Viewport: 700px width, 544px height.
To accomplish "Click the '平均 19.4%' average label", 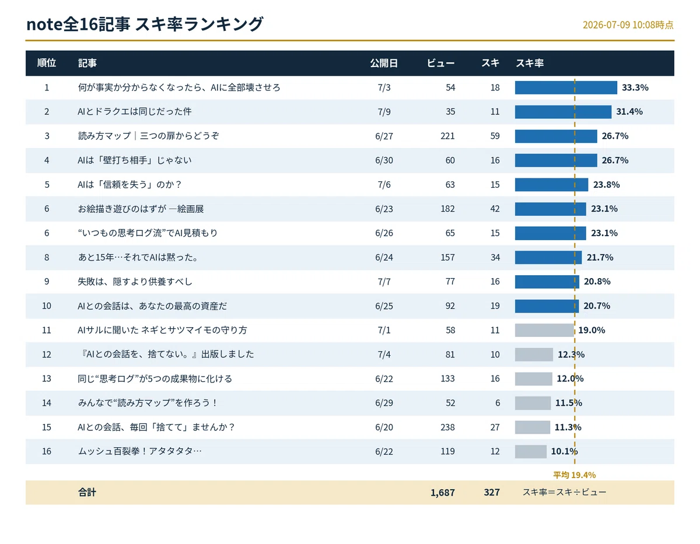I will click(x=575, y=475).
